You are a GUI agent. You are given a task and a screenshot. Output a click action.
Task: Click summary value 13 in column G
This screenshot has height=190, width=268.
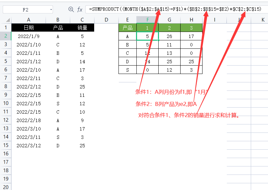[x=169, y=53]
